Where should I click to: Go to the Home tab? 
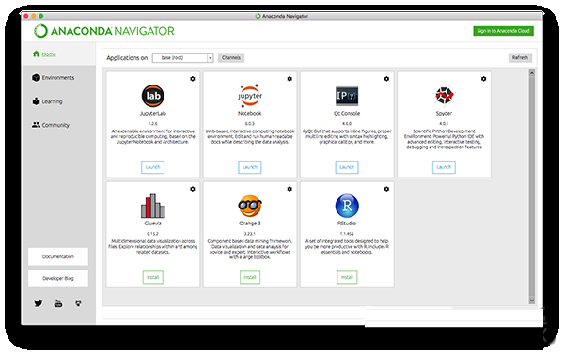58,54
